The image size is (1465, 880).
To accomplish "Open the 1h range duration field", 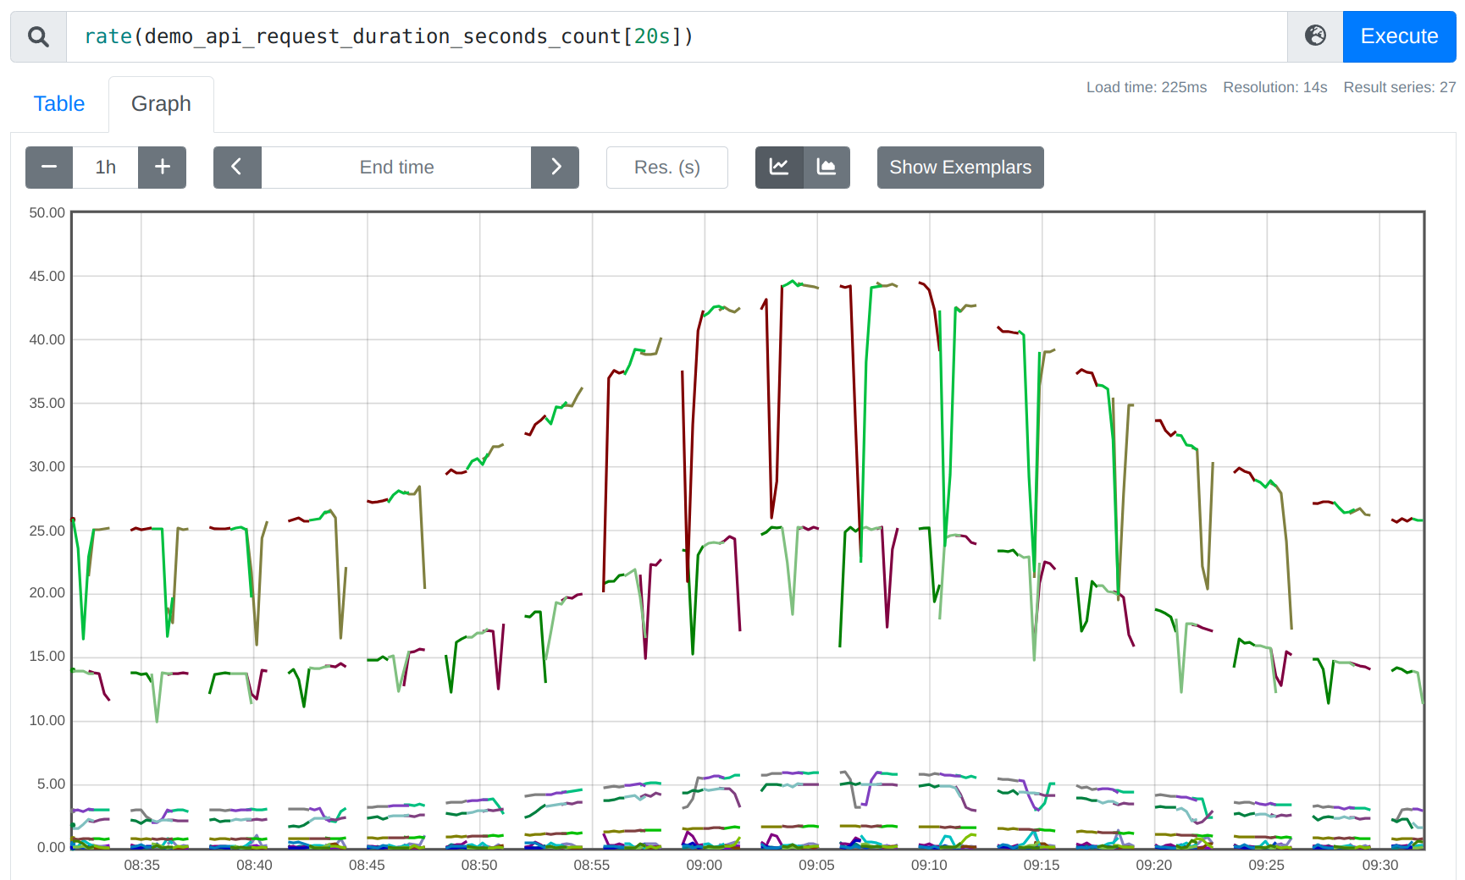I will coord(105,167).
